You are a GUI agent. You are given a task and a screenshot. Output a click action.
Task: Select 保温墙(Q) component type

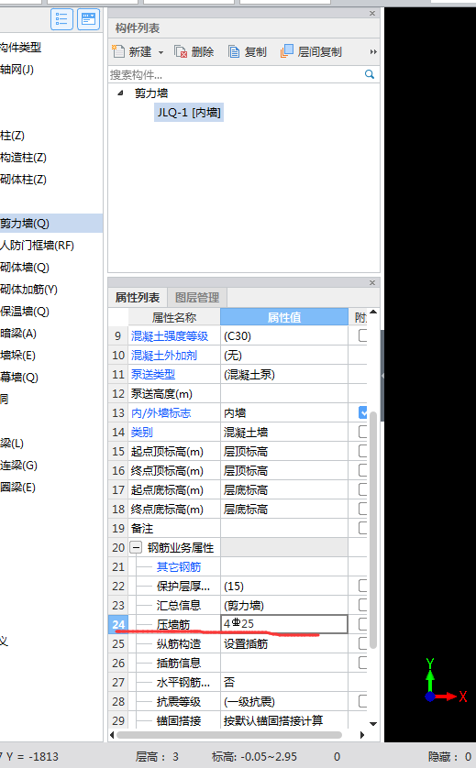(x=25, y=312)
